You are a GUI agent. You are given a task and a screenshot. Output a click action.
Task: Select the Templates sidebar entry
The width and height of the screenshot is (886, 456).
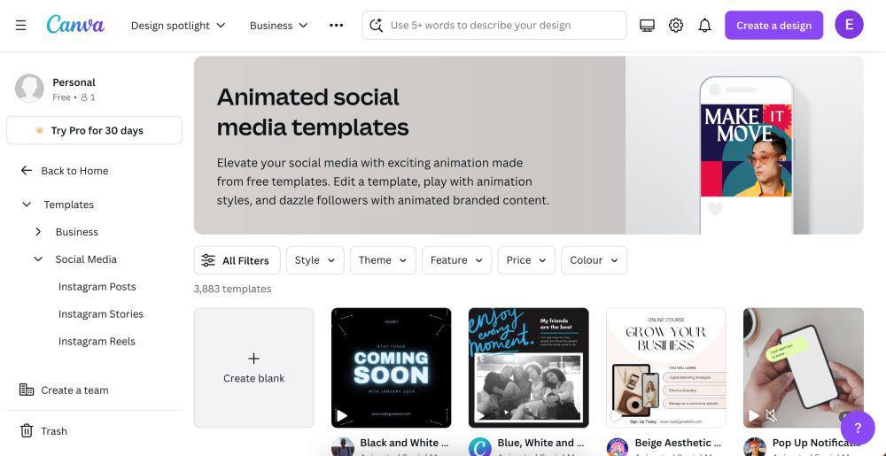pyautogui.click(x=69, y=205)
